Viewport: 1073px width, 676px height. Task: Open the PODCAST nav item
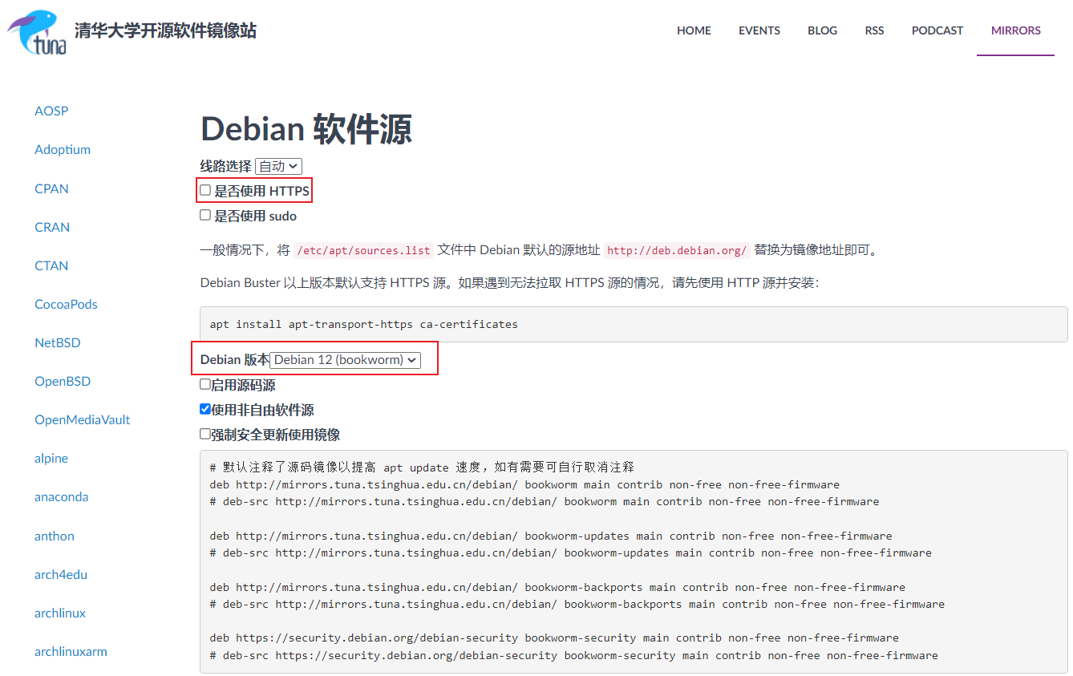937,30
